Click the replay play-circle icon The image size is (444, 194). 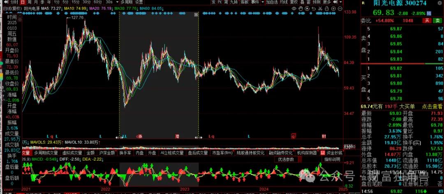coord(307,9)
